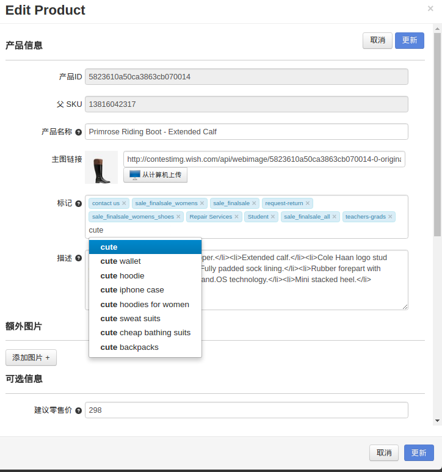Click 添加图片 + button
Image resolution: width=442 pixels, height=472 pixels.
[31, 358]
